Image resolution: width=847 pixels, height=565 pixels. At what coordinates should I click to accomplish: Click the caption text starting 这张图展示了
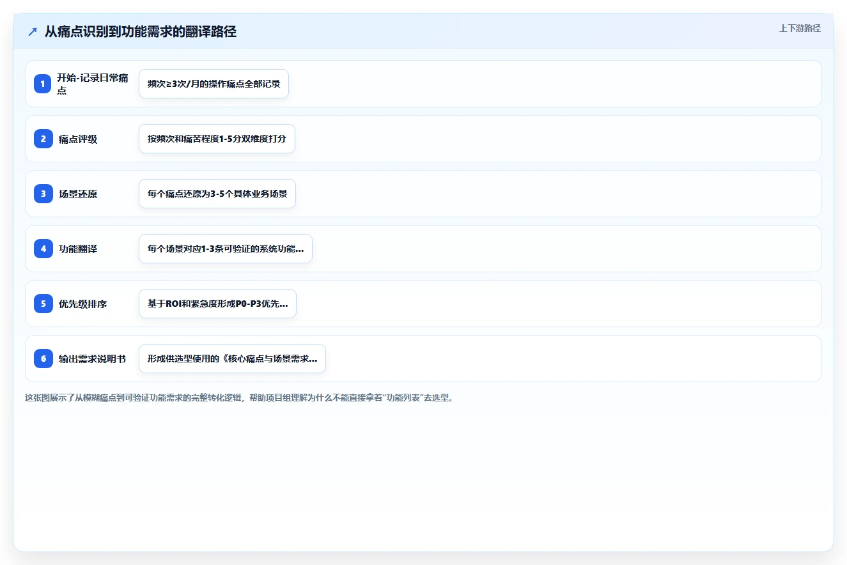(239, 398)
